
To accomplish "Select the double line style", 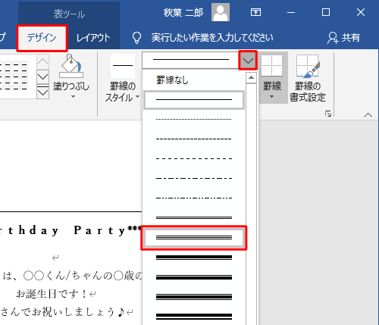I will 194,217.
